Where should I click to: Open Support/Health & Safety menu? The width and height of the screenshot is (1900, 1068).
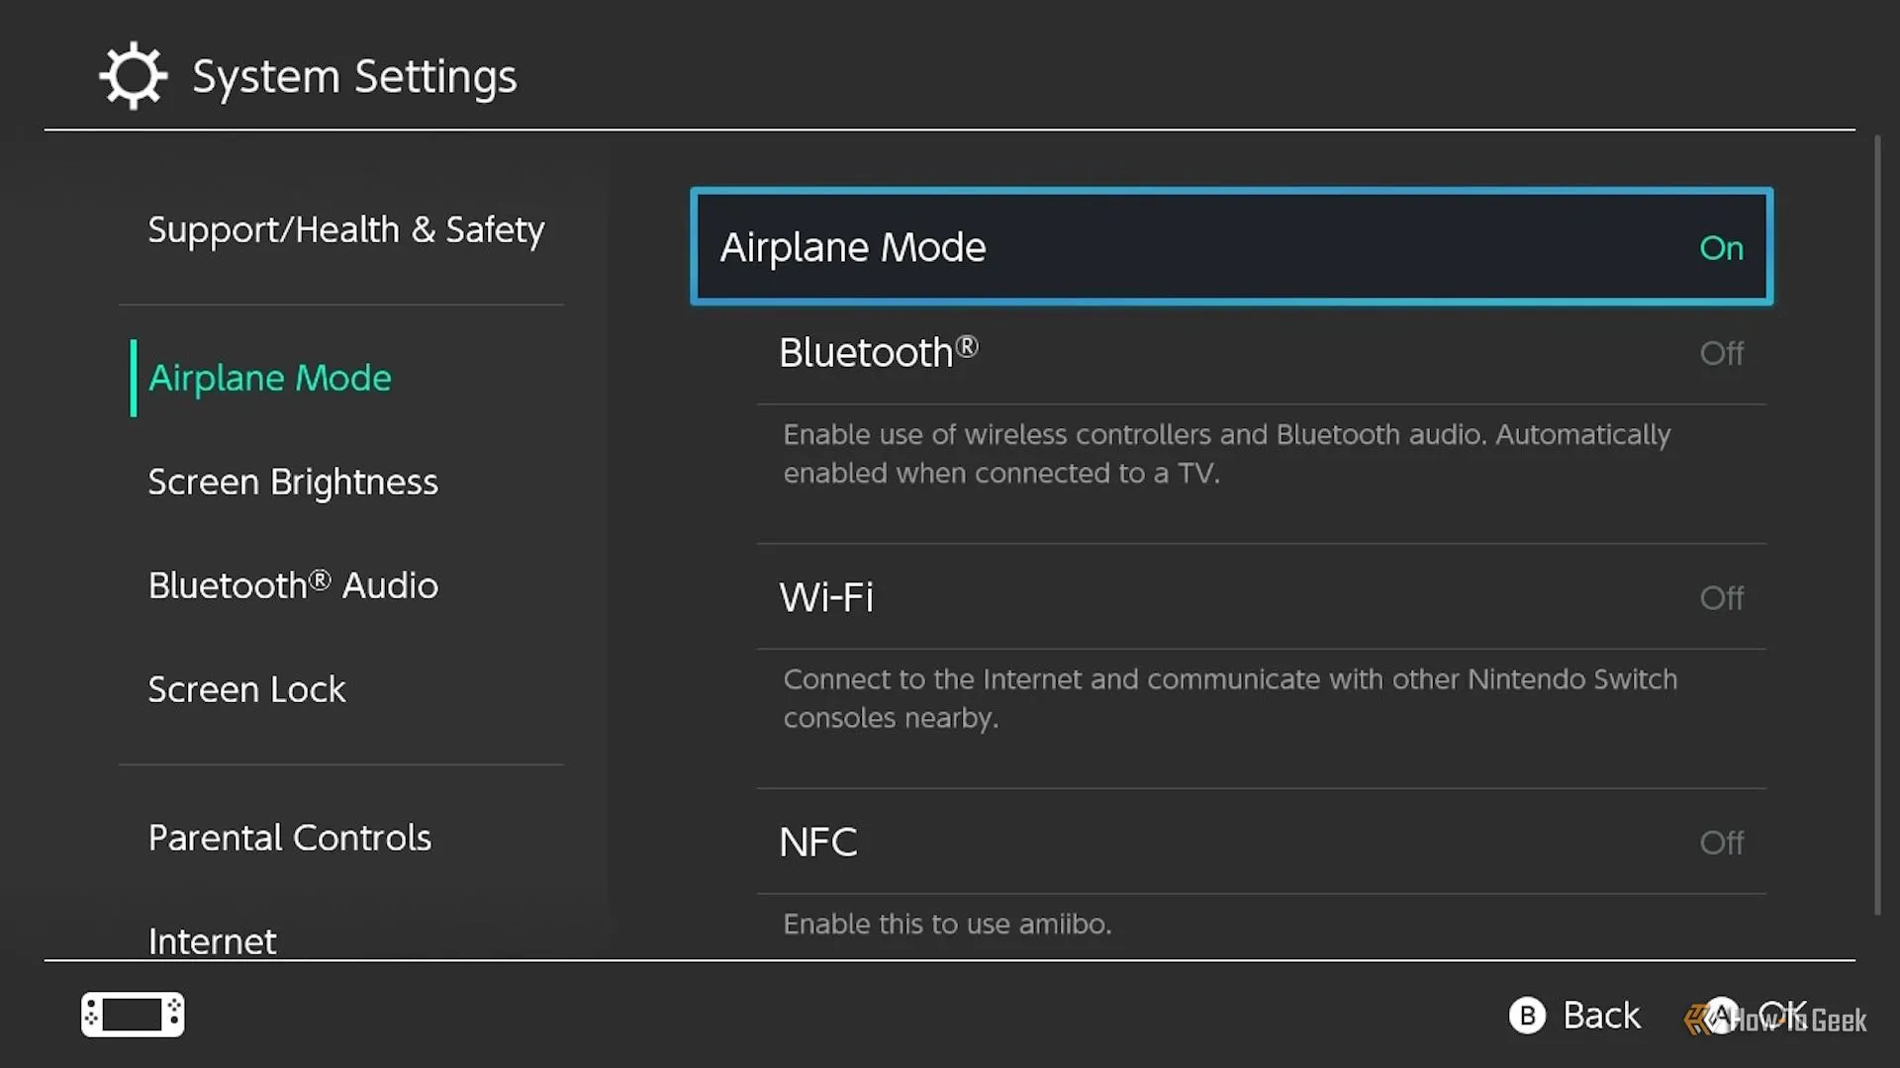(346, 230)
